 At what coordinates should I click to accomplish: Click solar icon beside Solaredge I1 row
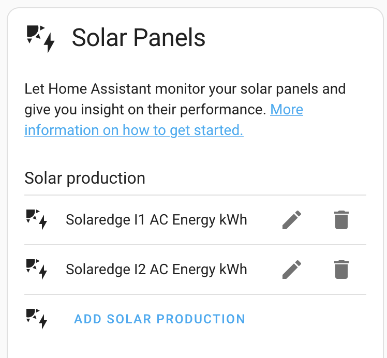pos(37,219)
